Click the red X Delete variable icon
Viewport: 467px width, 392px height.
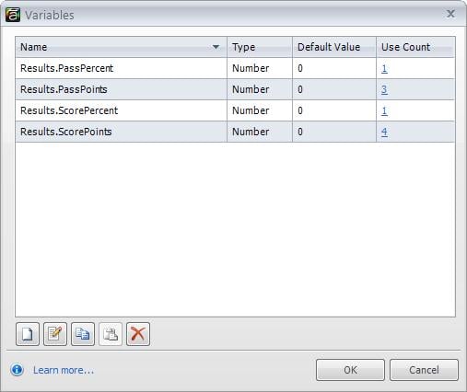[138, 334]
